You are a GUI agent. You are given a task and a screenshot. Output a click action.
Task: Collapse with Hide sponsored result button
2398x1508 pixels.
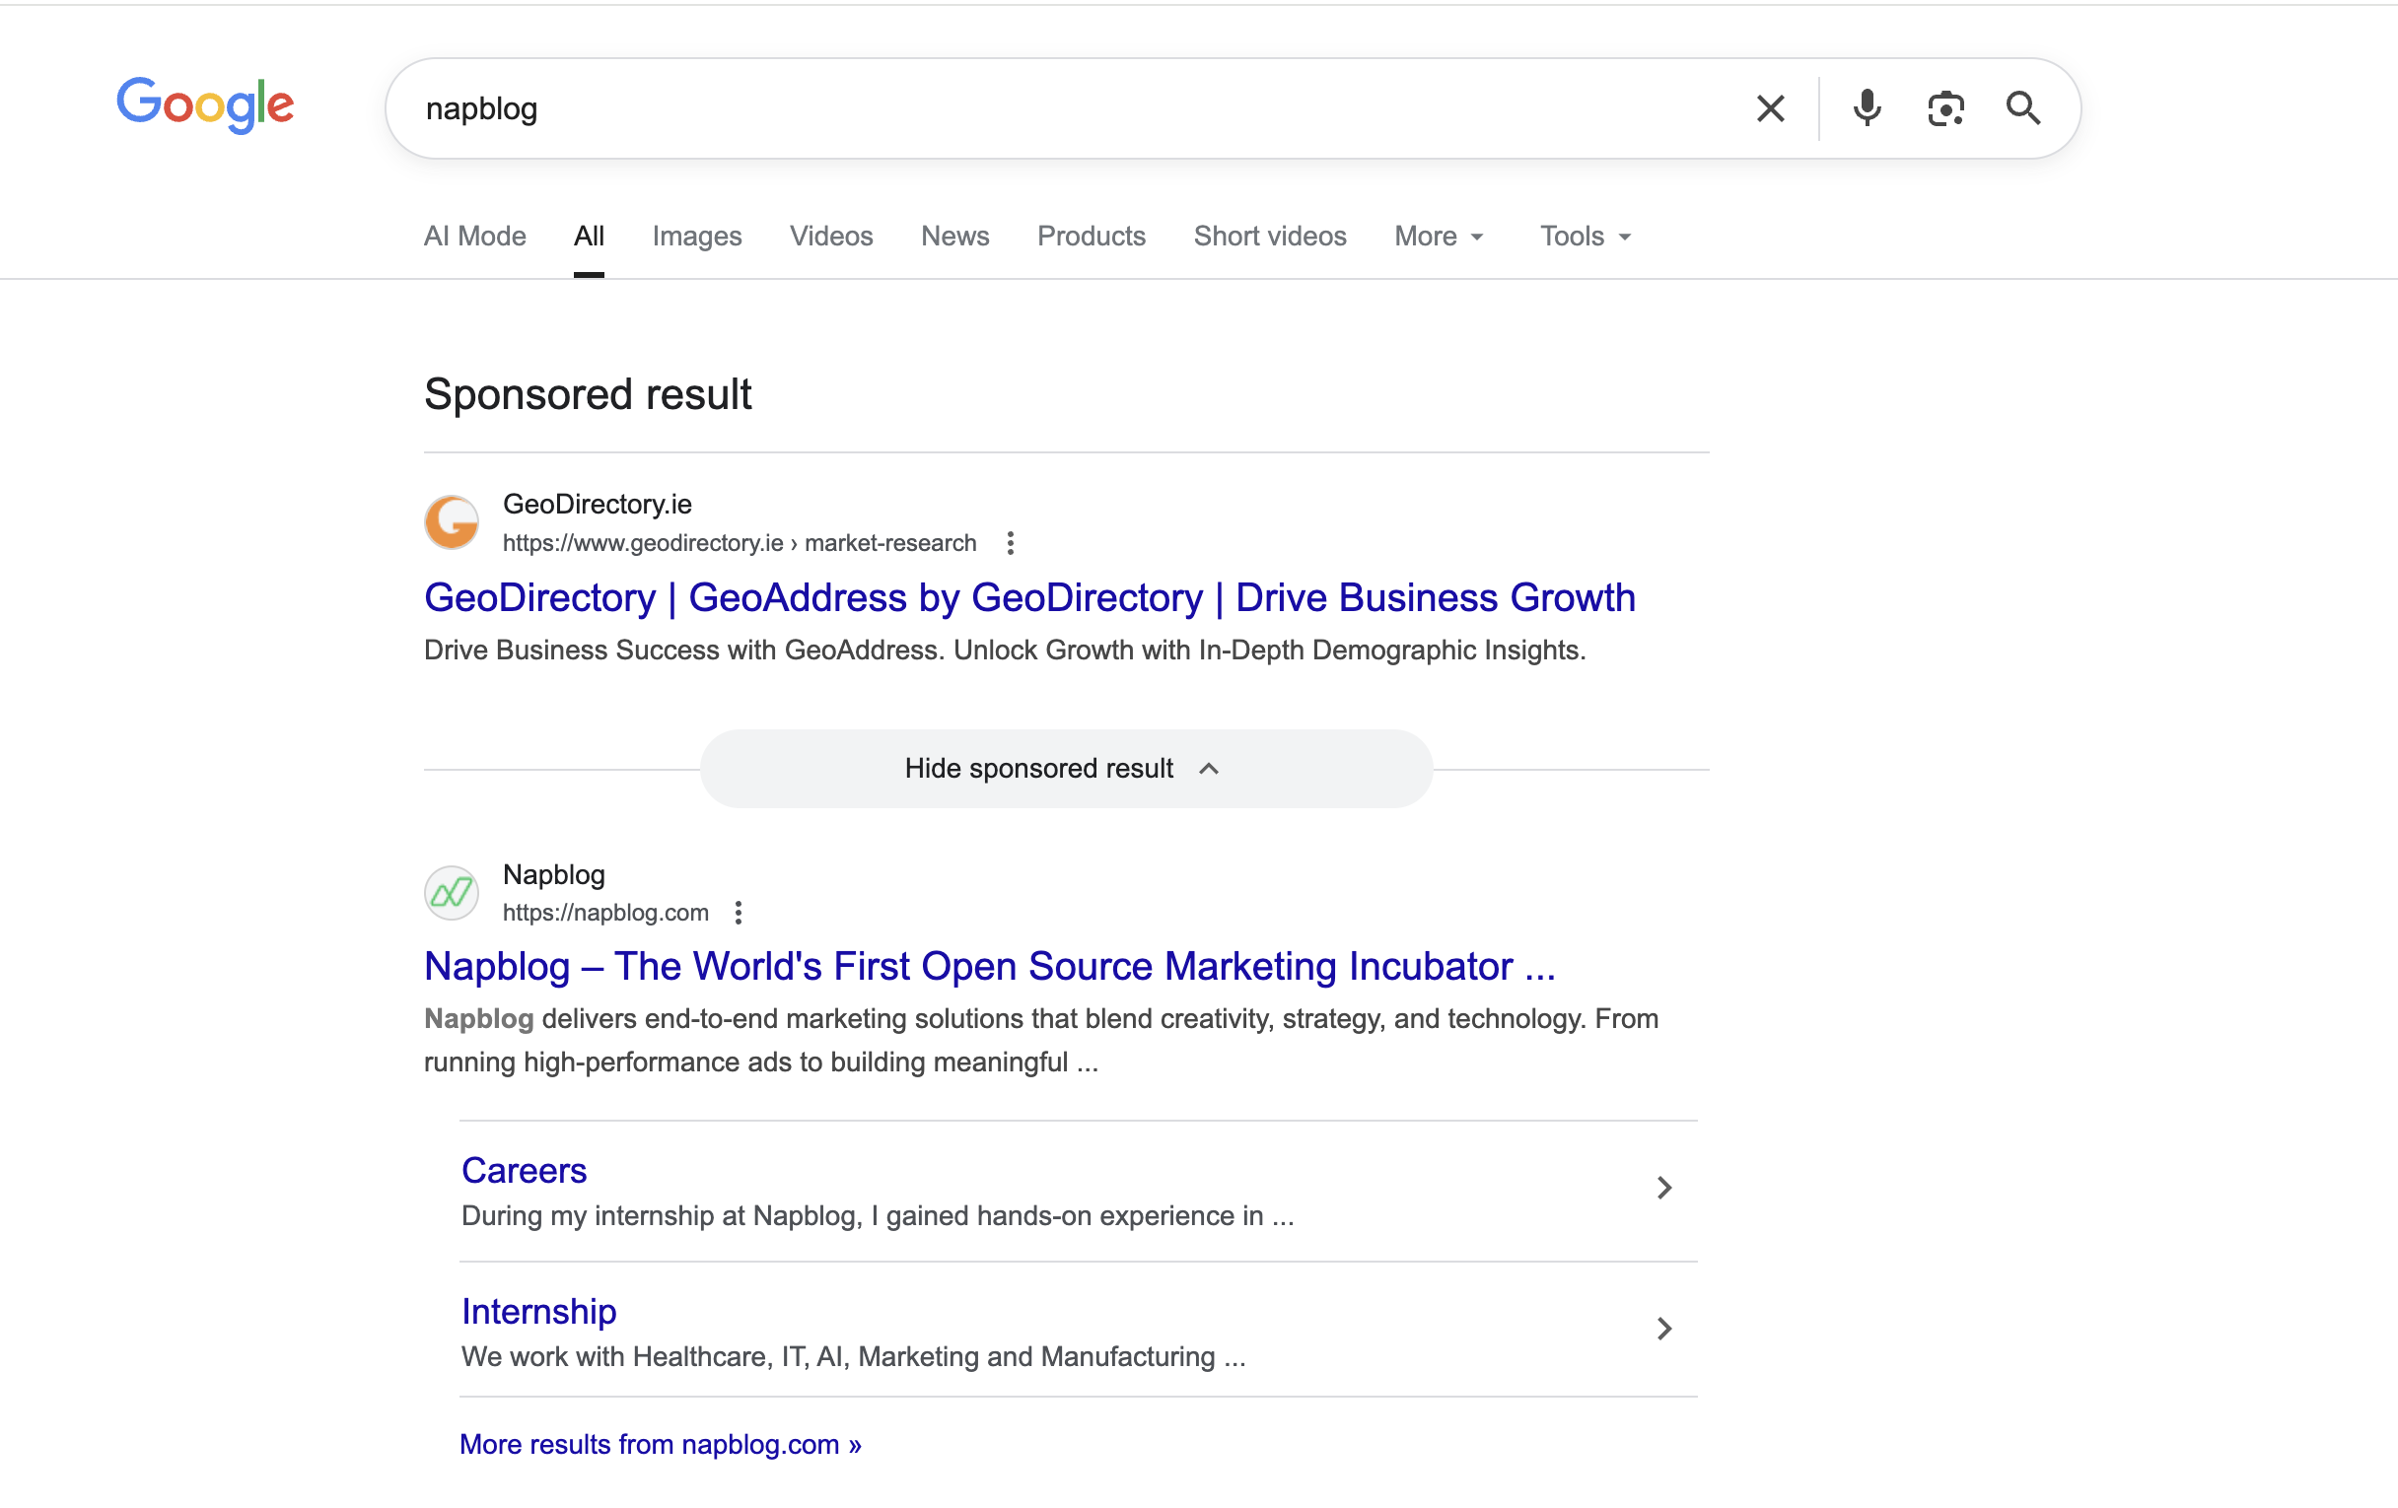1066,769
